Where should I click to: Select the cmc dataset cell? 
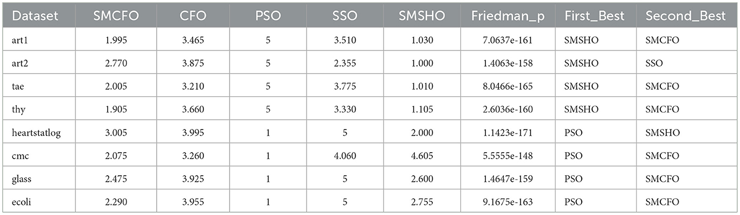(x=20, y=155)
